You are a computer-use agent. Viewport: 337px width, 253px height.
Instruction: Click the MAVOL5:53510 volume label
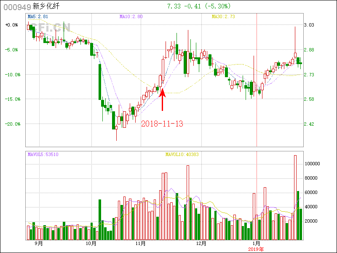[43, 155]
